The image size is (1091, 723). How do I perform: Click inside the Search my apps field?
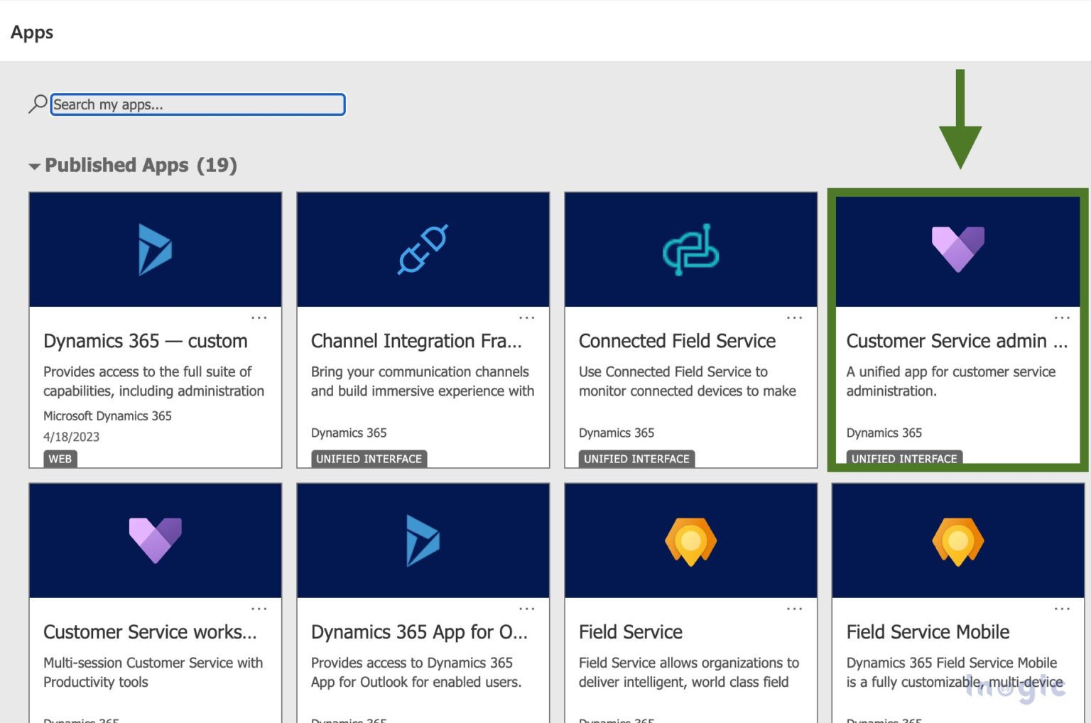coord(197,104)
